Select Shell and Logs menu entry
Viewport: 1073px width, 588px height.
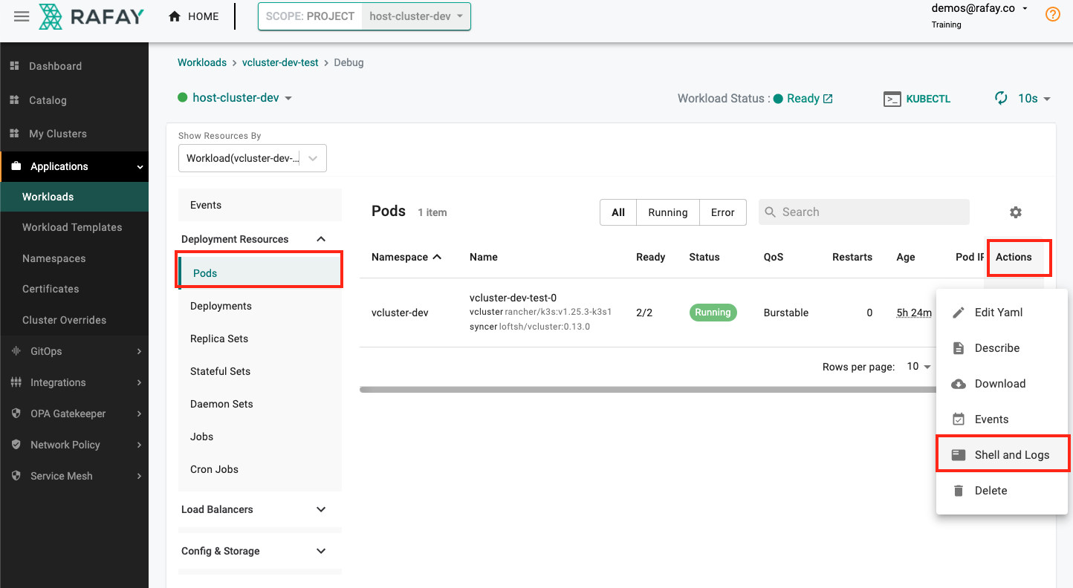tap(1002, 455)
